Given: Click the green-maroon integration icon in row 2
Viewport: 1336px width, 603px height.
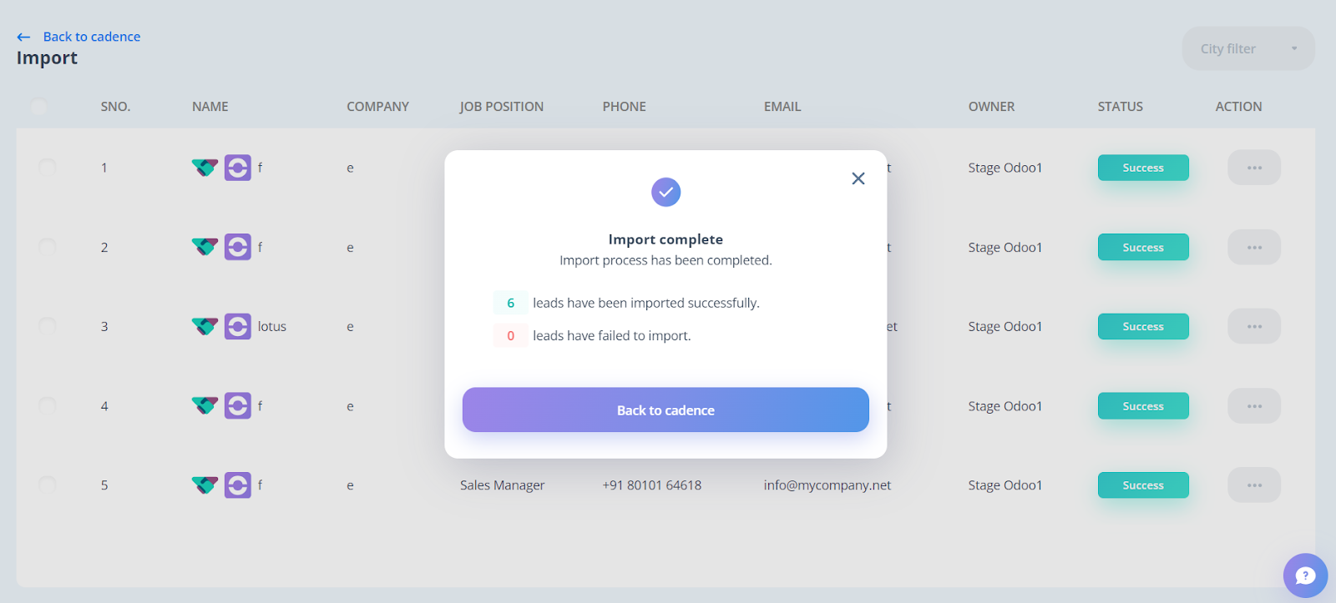Looking at the screenshot, I should pos(205,247).
